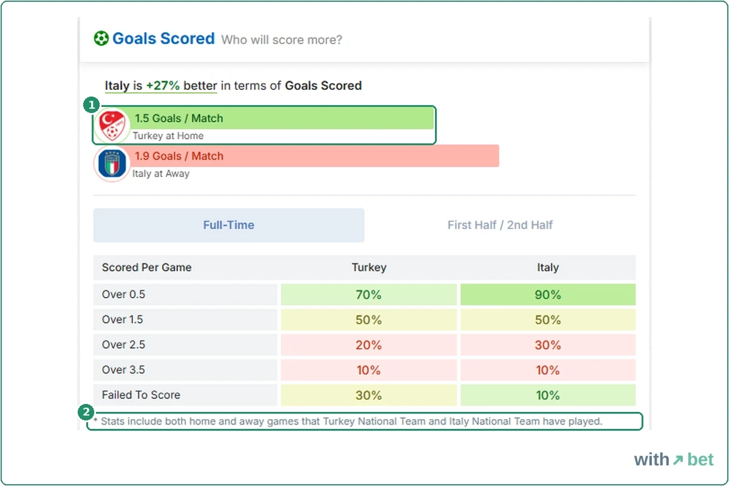Select Italy's 1.9 Goals / Match bar
729x486 pixels.
(x=315, y=156)
